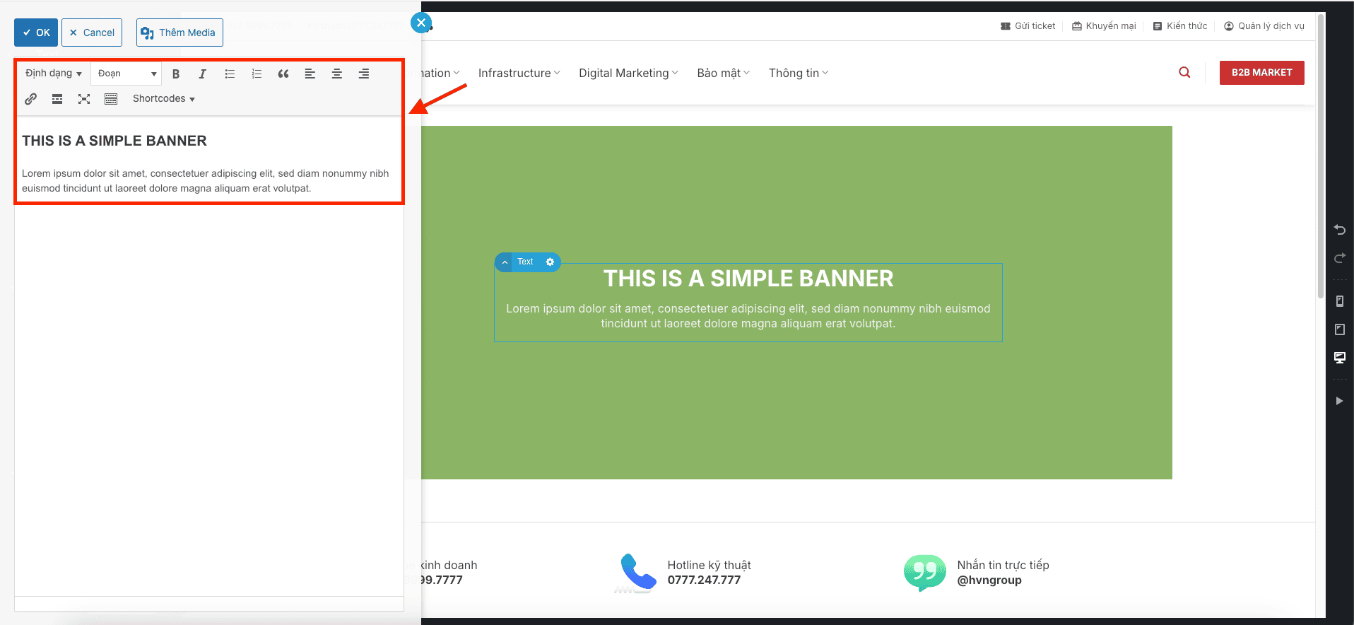Toggle the toolbar keyboard icon
This screenshot has width=1354, height=625.
point(111,99)
